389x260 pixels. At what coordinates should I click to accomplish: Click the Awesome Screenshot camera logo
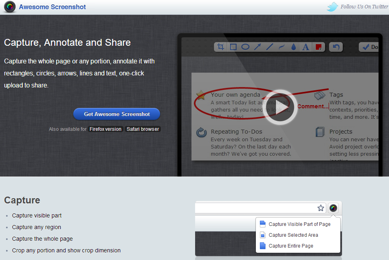[10, 7]
